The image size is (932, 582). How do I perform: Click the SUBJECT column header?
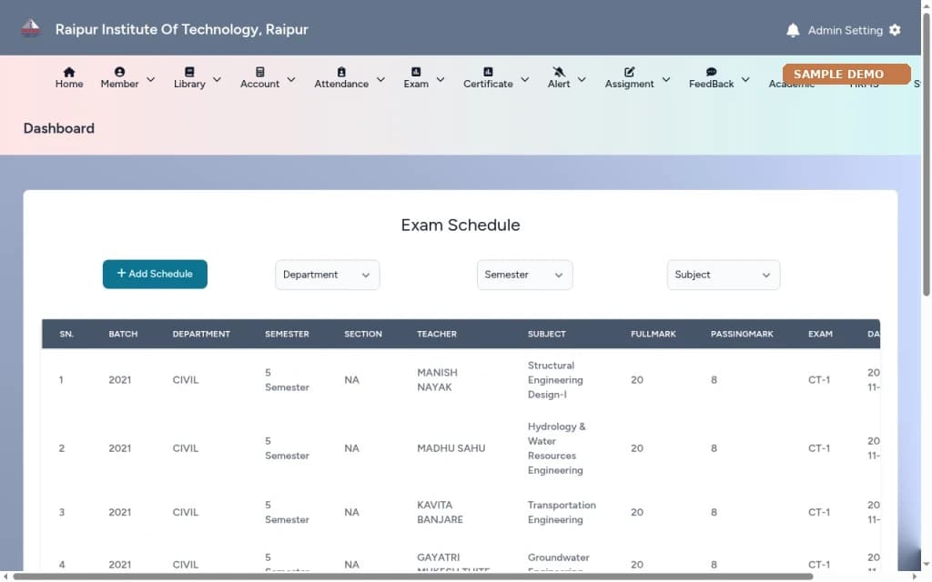547,335
